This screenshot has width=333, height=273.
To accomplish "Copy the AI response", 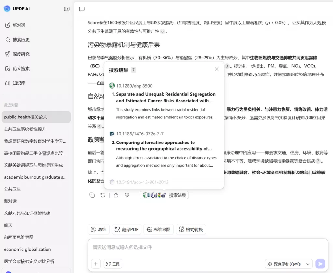I will pos(92,195).
